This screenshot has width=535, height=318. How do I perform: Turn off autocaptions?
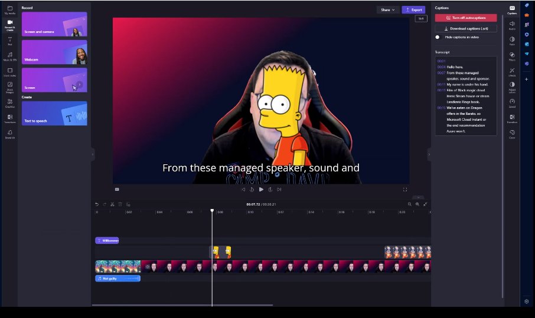[466, 18]
